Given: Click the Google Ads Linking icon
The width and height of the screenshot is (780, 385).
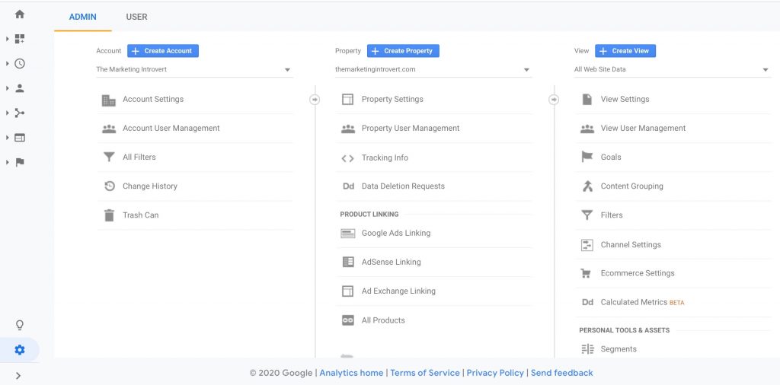Looking at the screenshot, I should tap(347, 234).
